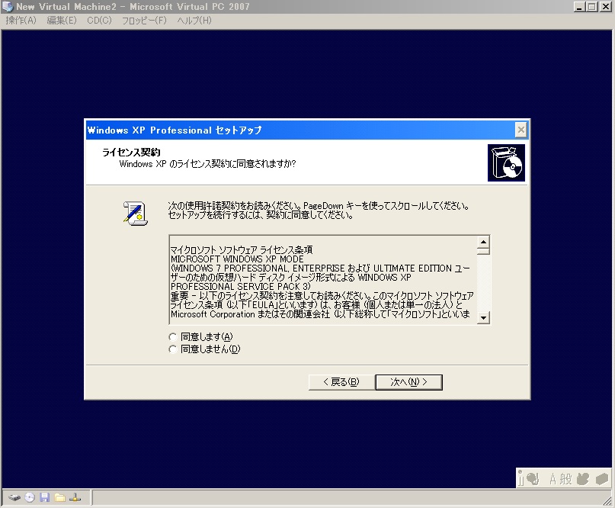Click the shared folder status icon
615x508 pixels.
pyautogui.click(x=60, y=498)
